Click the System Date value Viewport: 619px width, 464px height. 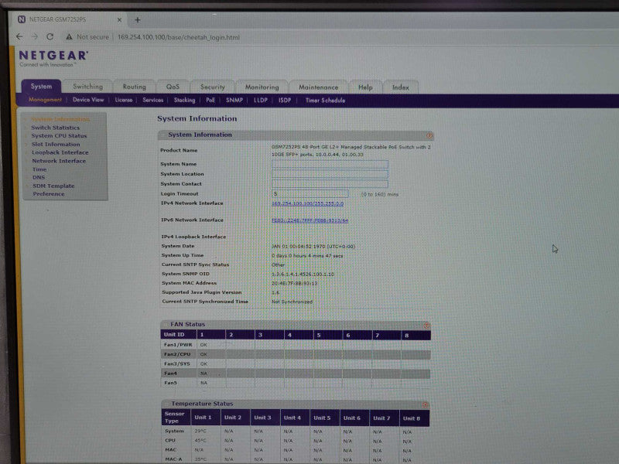coord(313,247)
